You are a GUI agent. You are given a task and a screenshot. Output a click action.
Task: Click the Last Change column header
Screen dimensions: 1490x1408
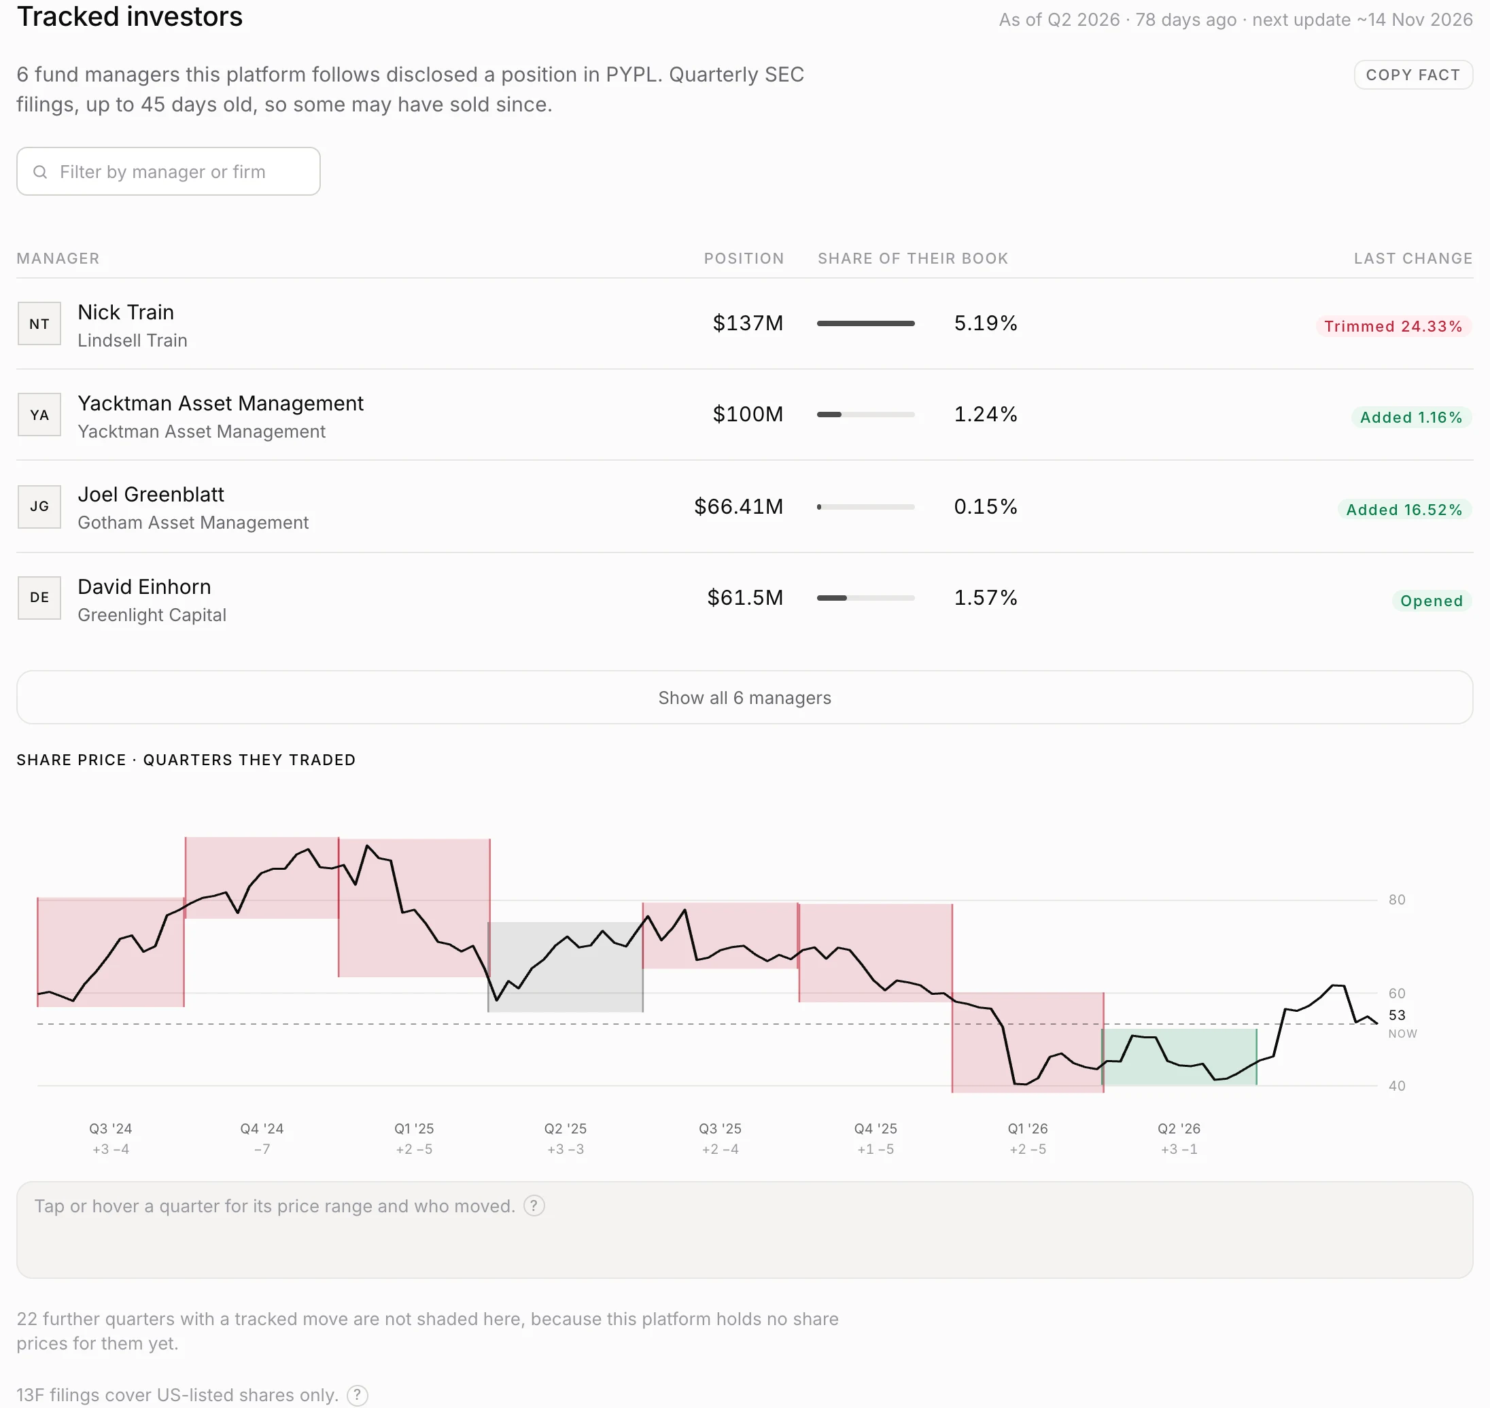tap(1413, 258)
